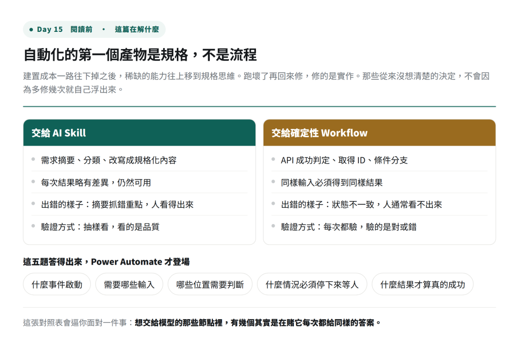519x347 pixels.
Task: Select the row "驗證方式：每次都驗，驗的是對或錯"
Action: tap(379, 227)
